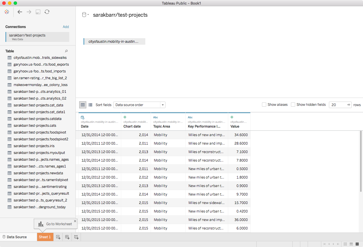Click the rows field apply arrow

[x=349, y=105]
